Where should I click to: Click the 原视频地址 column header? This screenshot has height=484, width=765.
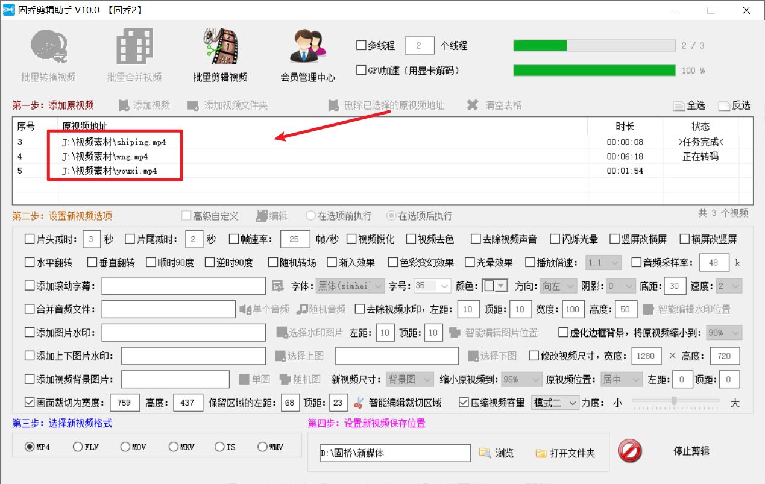coord(85,127)
